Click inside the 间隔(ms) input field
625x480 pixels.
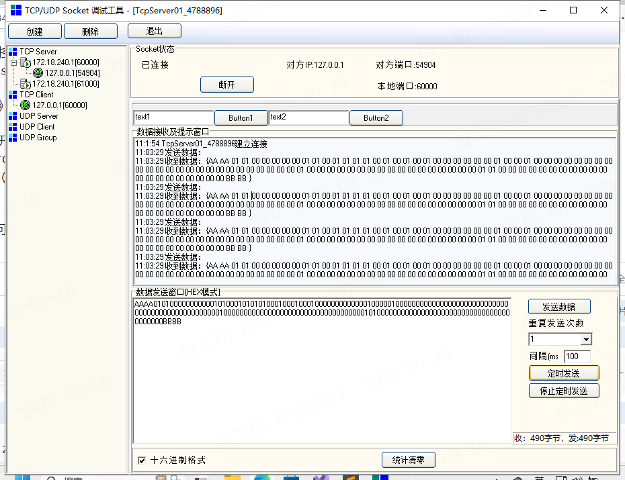577,356
